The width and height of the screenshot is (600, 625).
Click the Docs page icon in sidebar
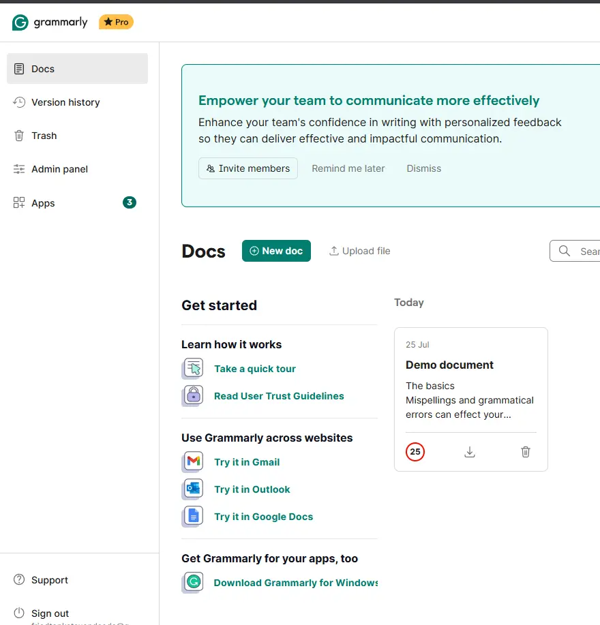click(x=18, y=69)
